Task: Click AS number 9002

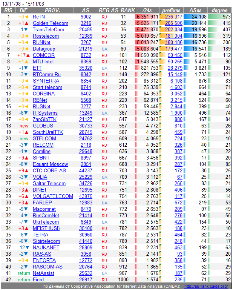Action: coord(86,17)
